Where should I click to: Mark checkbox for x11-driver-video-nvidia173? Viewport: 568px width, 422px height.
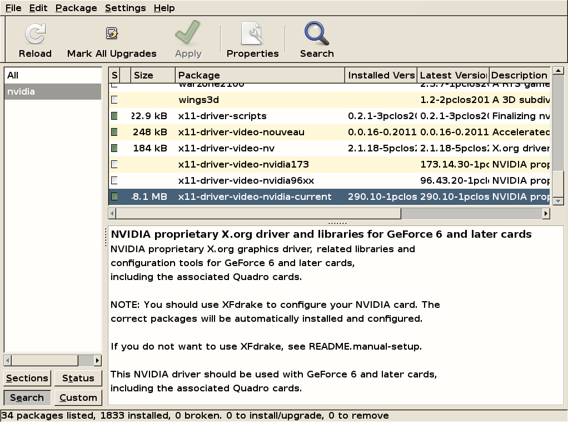[114, 164]
